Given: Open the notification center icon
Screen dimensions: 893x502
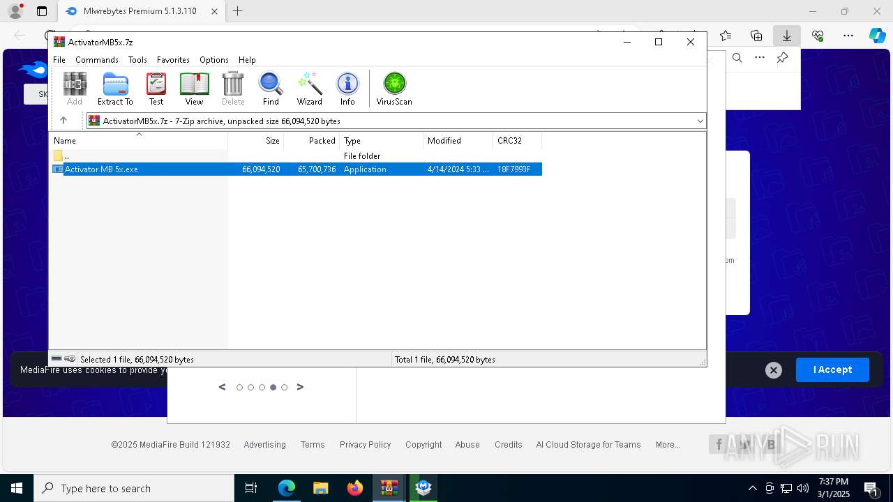Looking at the screenshot, I should pyautogui.click(x=871, y=488).
